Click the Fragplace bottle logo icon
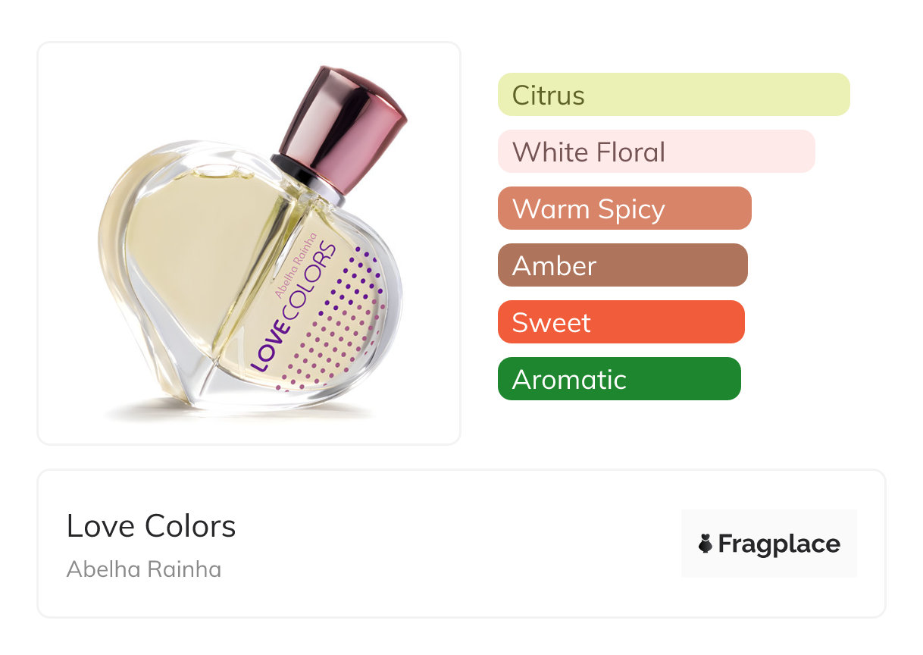The height and width of the screenshot is (655, 923). point(706,544)
